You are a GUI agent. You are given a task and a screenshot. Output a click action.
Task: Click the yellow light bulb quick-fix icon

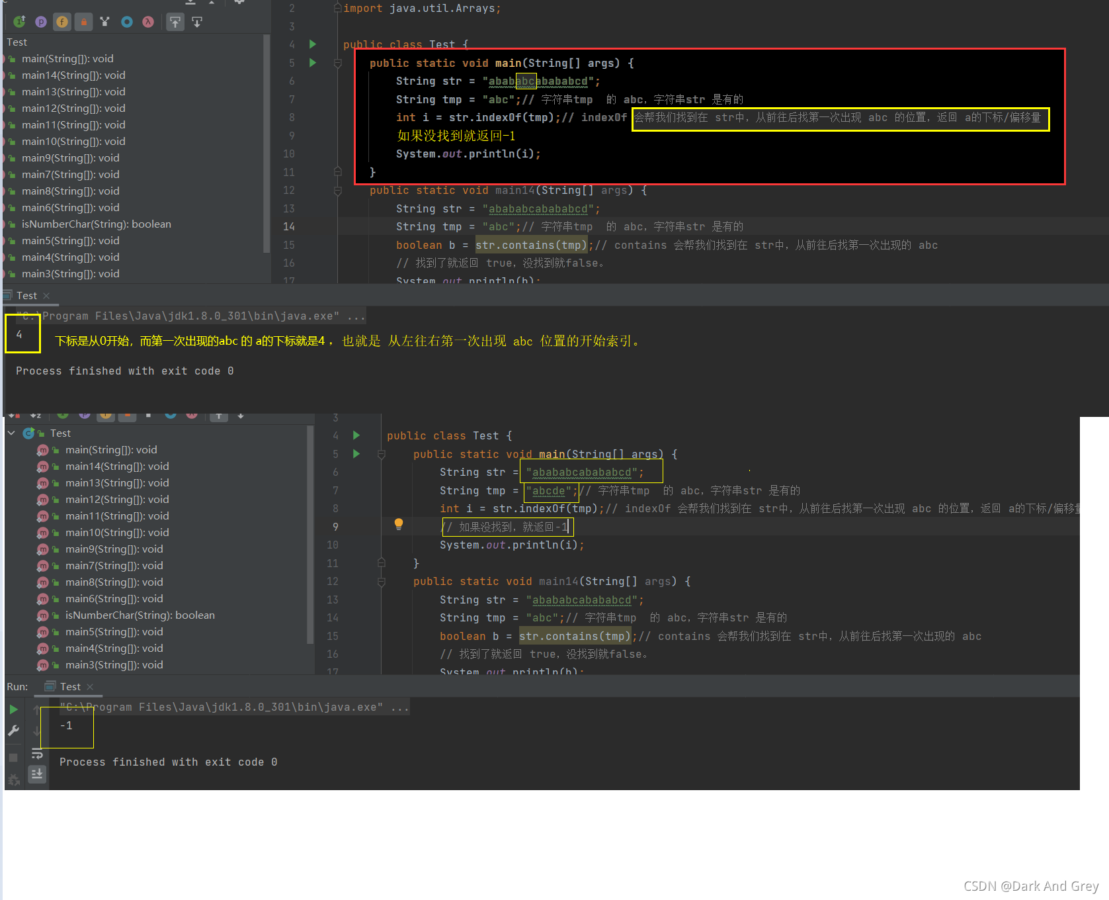399,524
